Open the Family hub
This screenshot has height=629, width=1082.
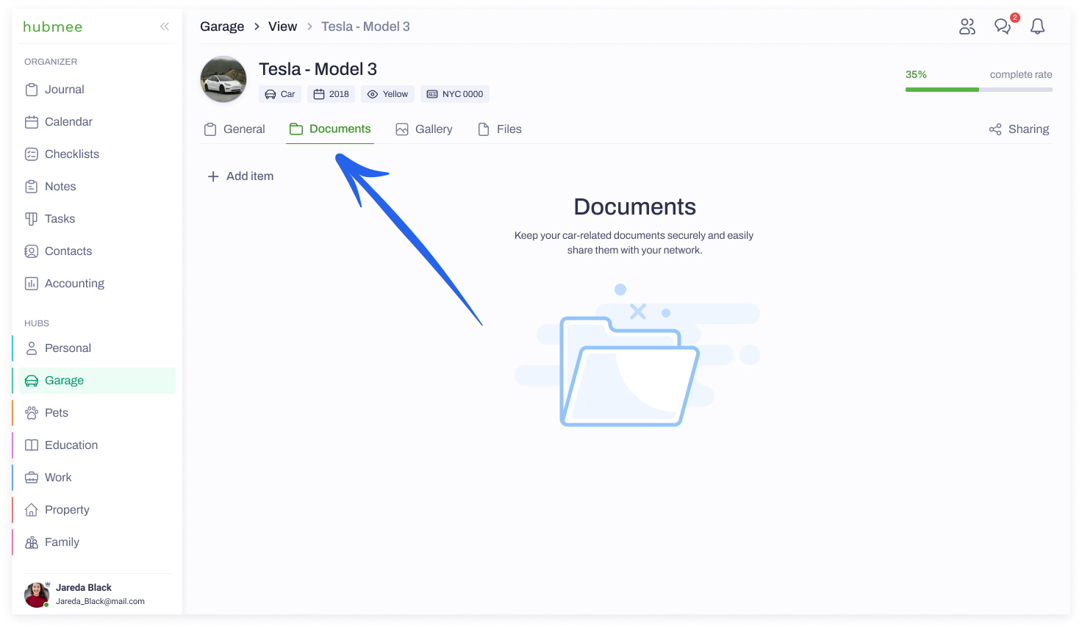tap(96, 542)
